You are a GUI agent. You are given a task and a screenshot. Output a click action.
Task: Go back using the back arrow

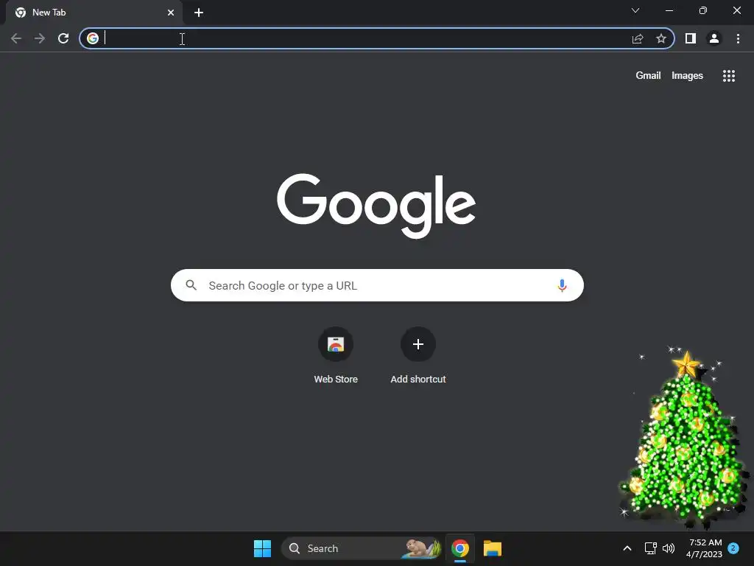click(x=16, y=38)
